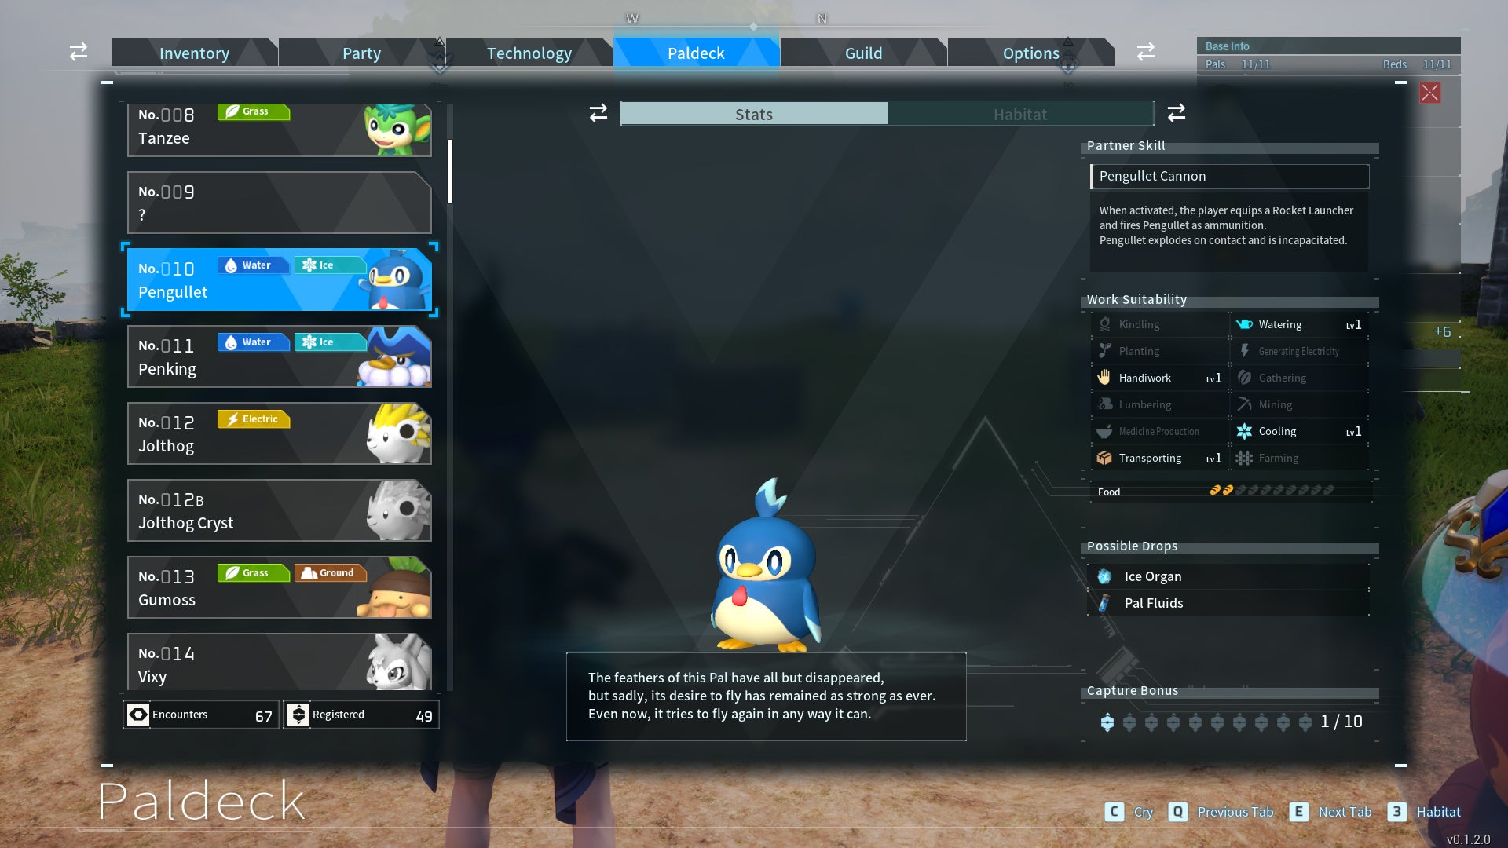Viewport: 1508px width, 848px height.
Task: Click the Ice Organ drop icon
Action: [1104, 576]
